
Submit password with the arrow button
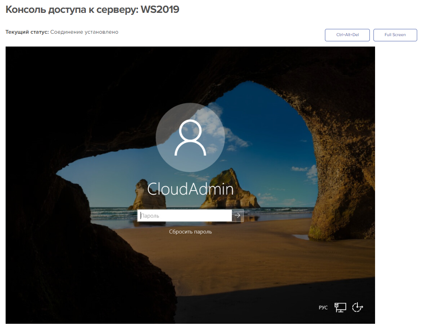point(237,215)
